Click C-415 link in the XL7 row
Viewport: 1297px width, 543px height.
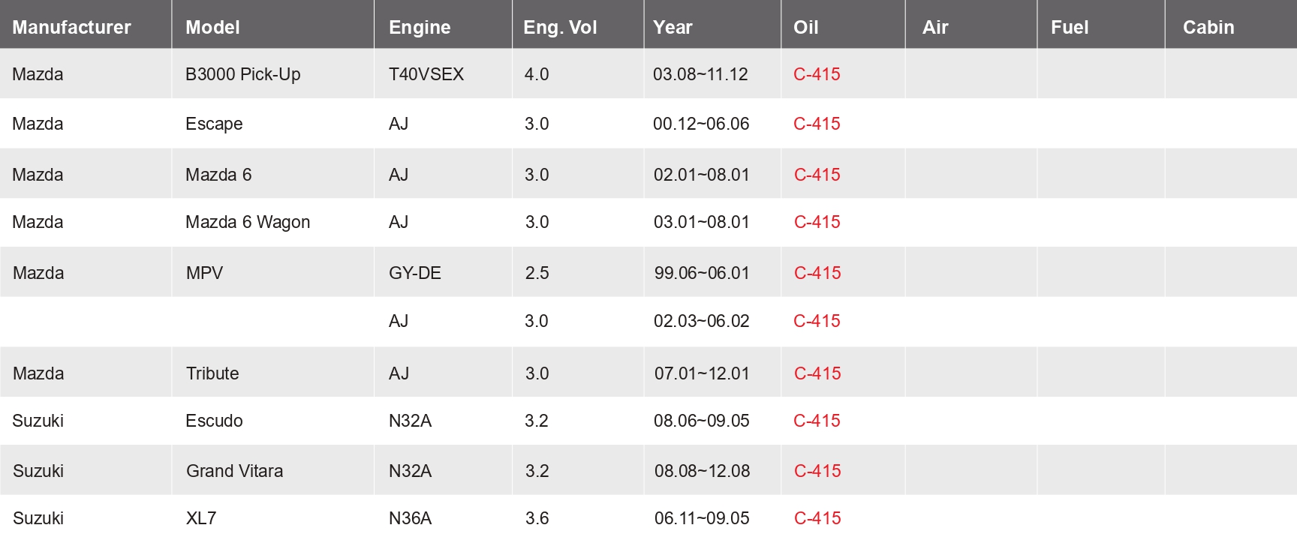(817, 518)
